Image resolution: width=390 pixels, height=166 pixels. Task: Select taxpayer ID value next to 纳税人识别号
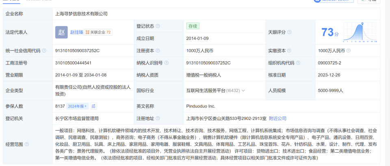(x=208, y=63)
